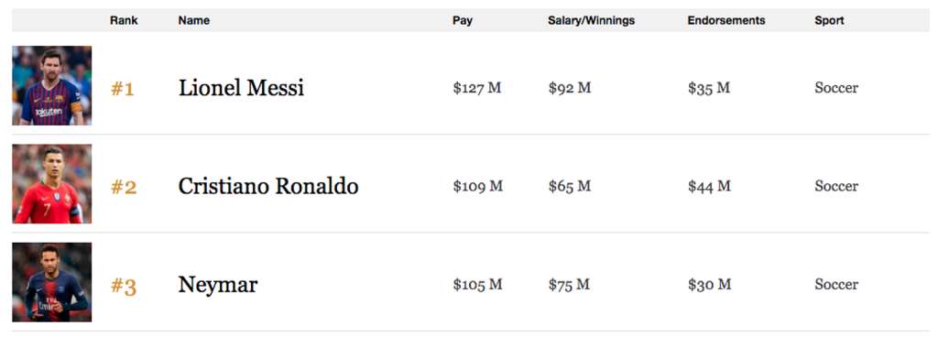Sort by the Pay column header
The width and height of the screenshot is (938, 337).
(463, 20)
